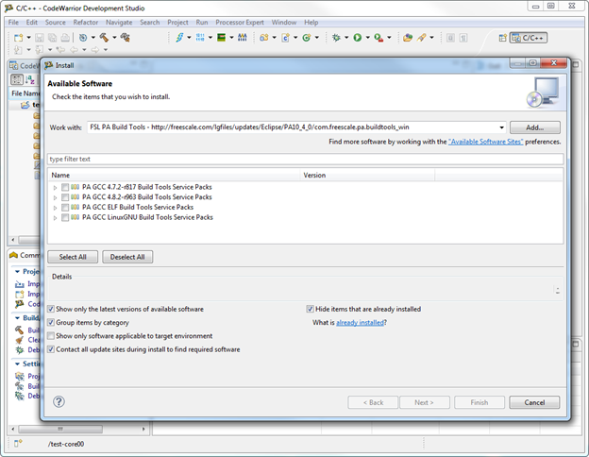Open dropdown arrow next to New icon
Screen dimensions: 589x457
(28, 38)
